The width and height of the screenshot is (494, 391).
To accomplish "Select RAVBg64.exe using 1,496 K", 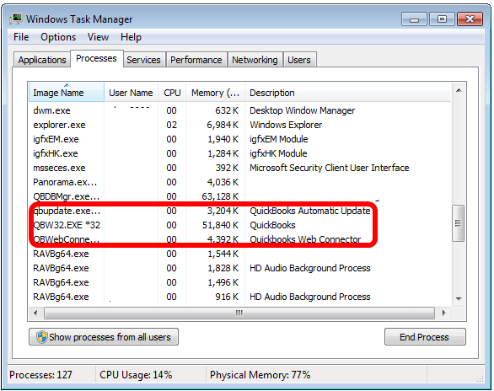I will point(239,282).
